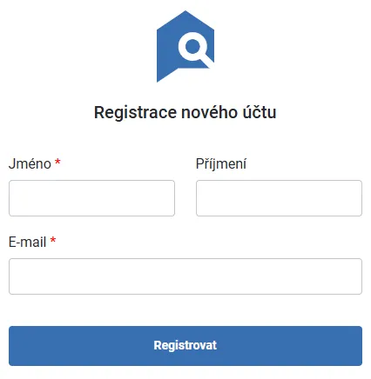371x379 pixels.
Task: Click the magnifier handle in the logo
Action: (x=207, y=62)
